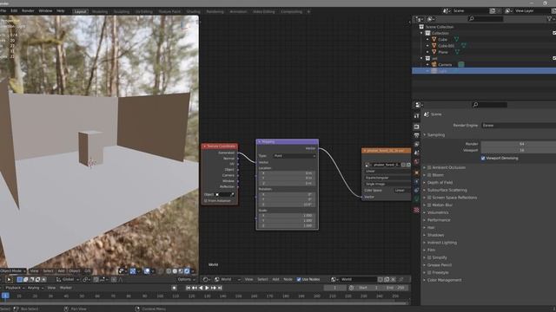Toggle the Use Nodes checkbox

299,279
